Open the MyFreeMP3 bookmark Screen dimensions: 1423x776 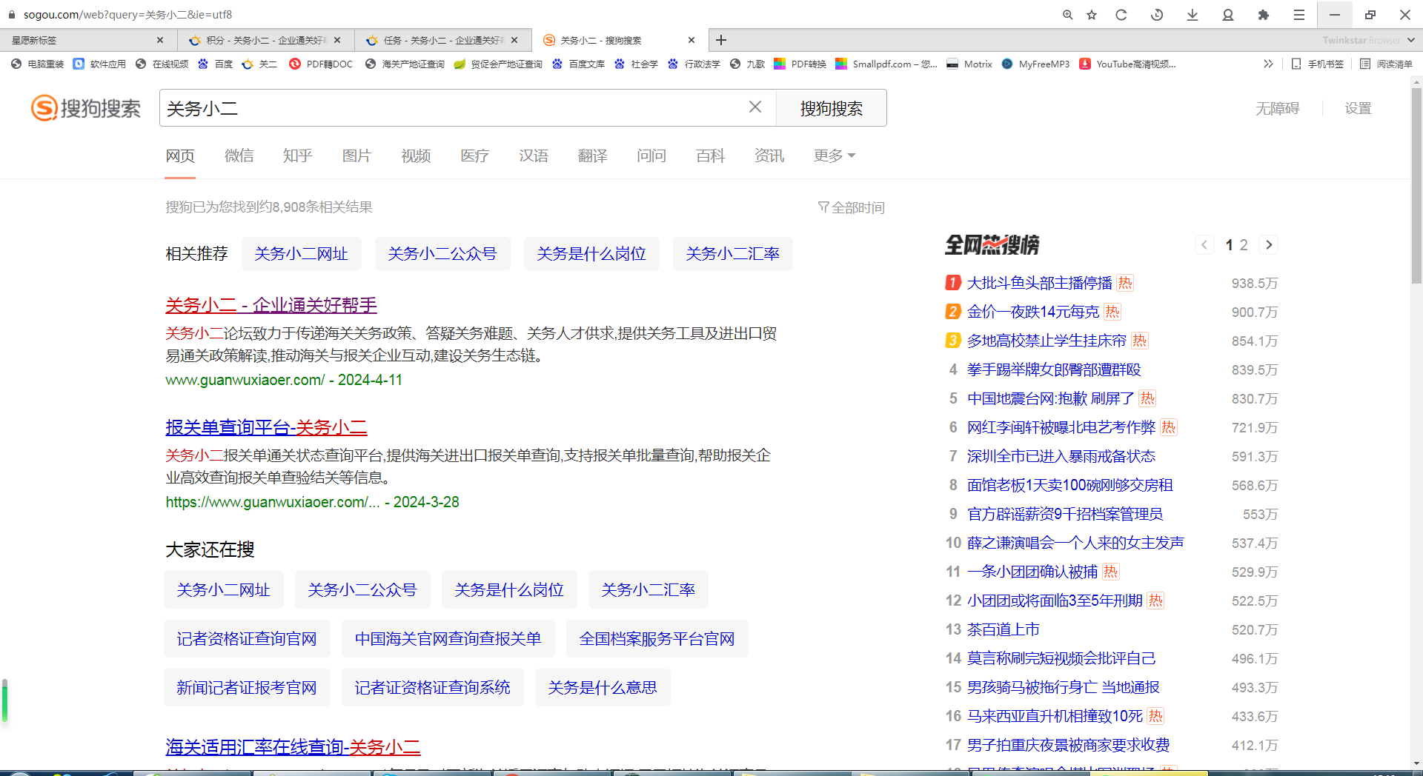click(1035, 64)
